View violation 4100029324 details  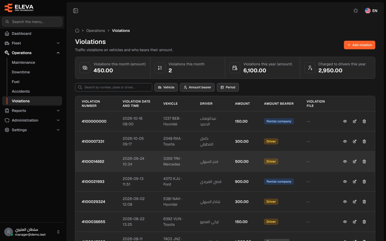tap(345, 202)
